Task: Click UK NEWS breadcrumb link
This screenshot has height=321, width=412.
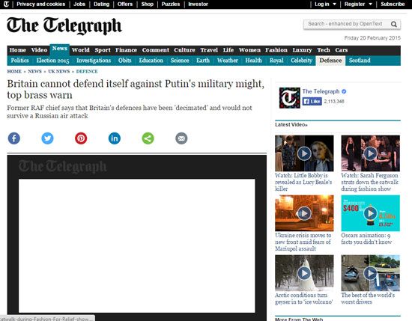Action: click(x=59, y=71)
